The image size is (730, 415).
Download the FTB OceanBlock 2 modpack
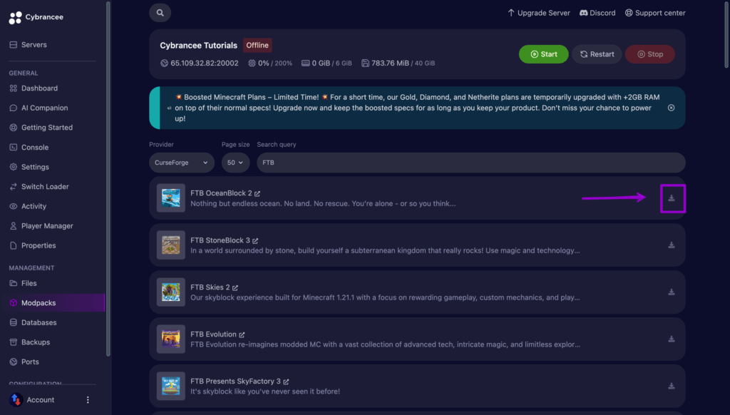(x=672, y=198)
